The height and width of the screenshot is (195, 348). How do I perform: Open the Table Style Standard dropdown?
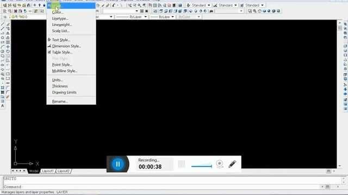262,5
